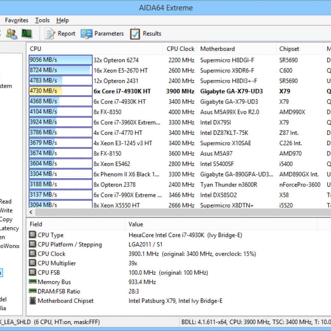Viewport: 331px width, 331px height.
Task: Click the 4000 MHz CPU clock cell
Action: [181, 112]
